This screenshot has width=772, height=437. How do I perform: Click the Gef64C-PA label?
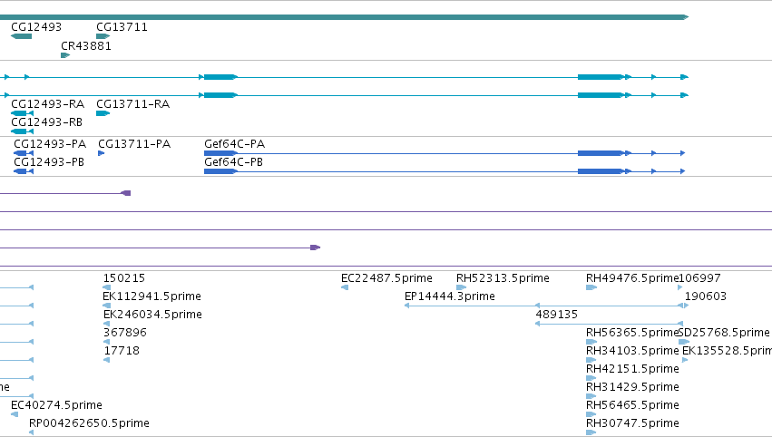click(234, 143)
